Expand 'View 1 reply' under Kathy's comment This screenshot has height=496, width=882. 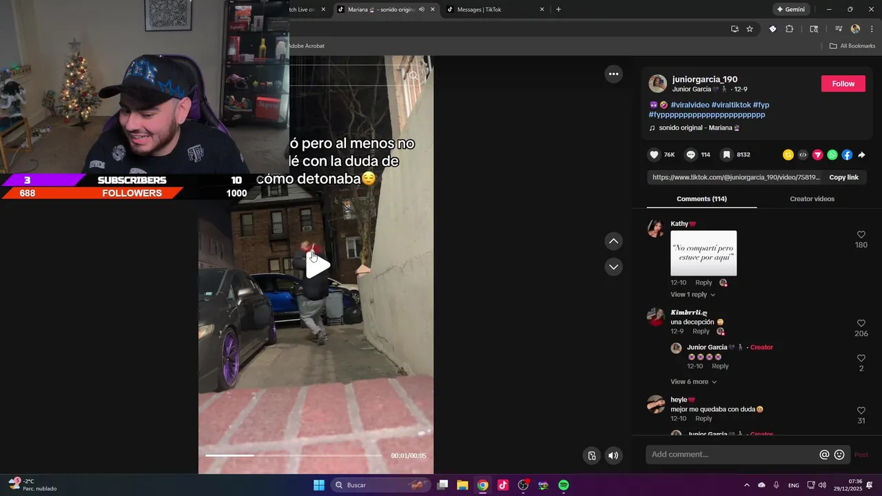coord(693,295)
